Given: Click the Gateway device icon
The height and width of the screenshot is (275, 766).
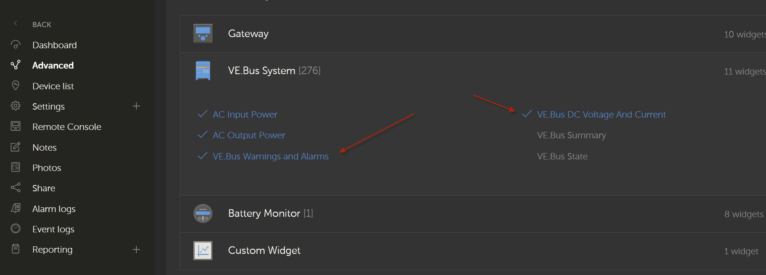Looking at the screenshot, I should [203, 33].
